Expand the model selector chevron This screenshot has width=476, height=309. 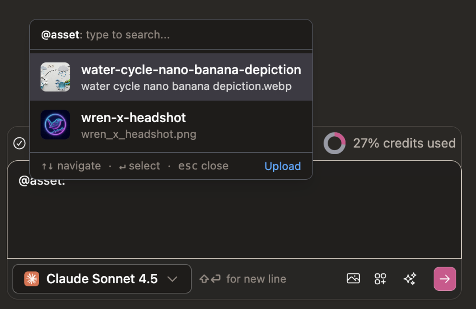click(173, 278)
